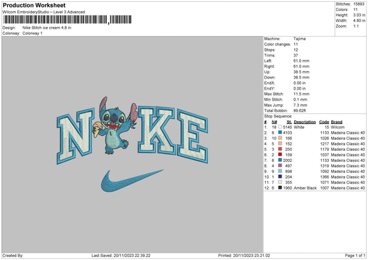This screenshot has width=368, height=260.
Task: Click the 'Stop Sequence:' heading
Action: point(278,117)
